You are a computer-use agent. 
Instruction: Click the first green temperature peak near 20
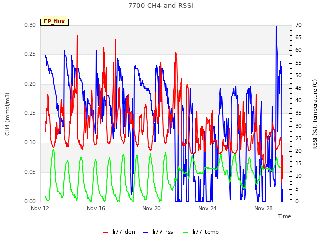point(54,150)
